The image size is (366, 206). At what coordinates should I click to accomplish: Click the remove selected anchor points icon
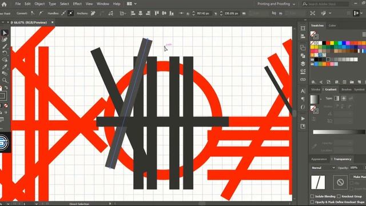coord(93,13)
